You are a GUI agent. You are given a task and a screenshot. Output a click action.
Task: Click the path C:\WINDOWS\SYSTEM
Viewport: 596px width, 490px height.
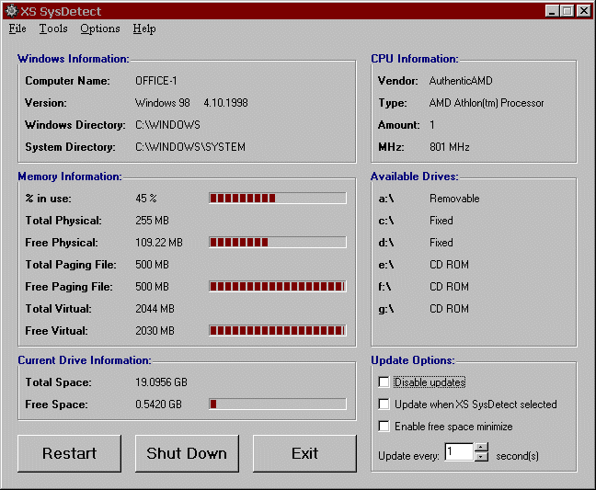(x=190, y=147)
